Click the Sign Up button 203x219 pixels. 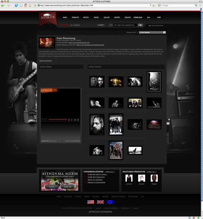coord(68,187)
